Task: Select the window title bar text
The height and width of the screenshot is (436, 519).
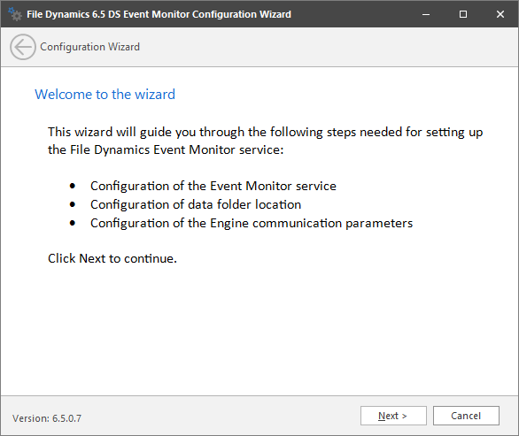Action: (159, 14)
